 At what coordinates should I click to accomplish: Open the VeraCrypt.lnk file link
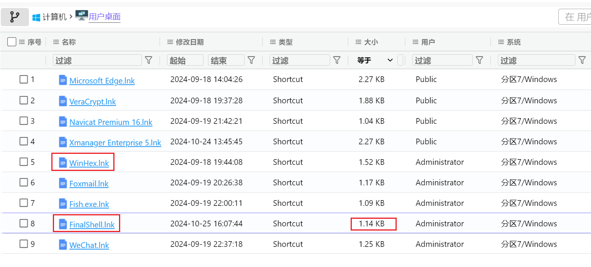92,101
